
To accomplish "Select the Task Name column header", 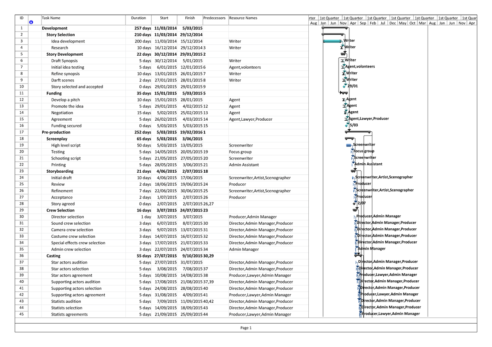I will click(51, 18).
